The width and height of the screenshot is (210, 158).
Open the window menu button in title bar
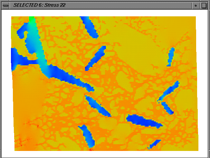(5, 5)
